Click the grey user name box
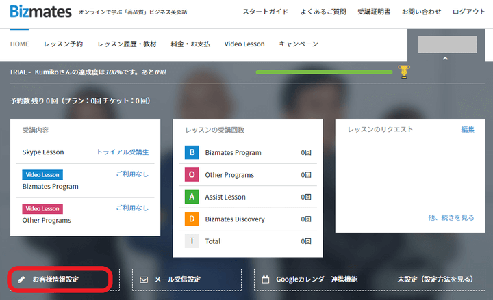 446,44
